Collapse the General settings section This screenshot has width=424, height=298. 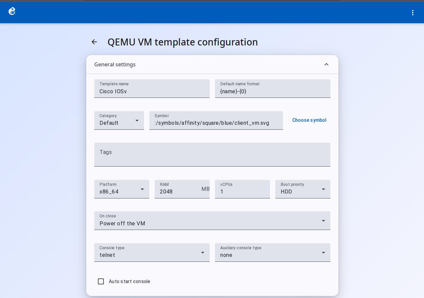click(x=326, y=64)
